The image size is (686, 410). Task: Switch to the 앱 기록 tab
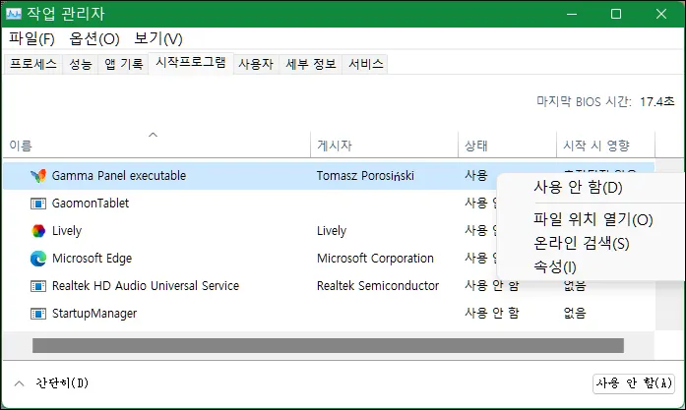tap(123, 64)
